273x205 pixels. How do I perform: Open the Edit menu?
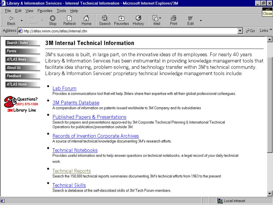18,11
